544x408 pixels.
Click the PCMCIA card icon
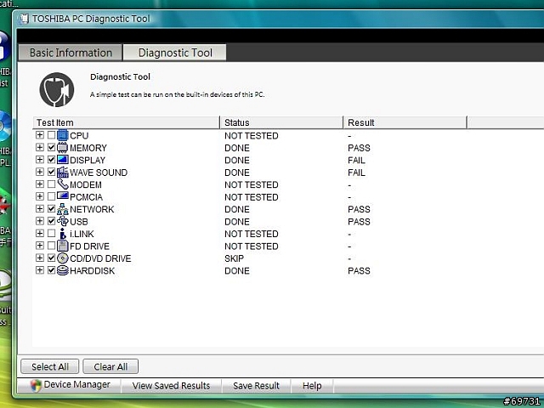(62, 196)
